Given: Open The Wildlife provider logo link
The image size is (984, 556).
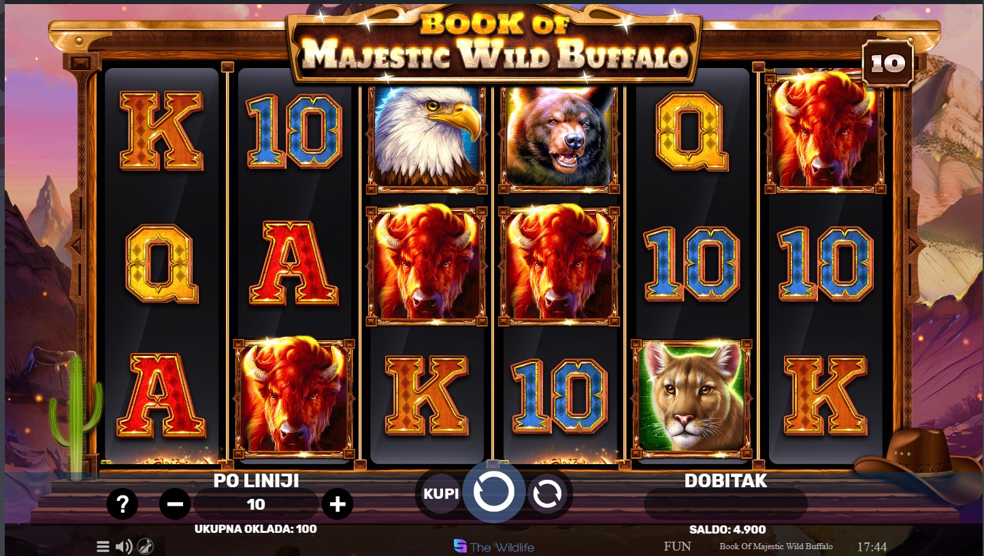Looking at the screenshot, I should point(494,546).
